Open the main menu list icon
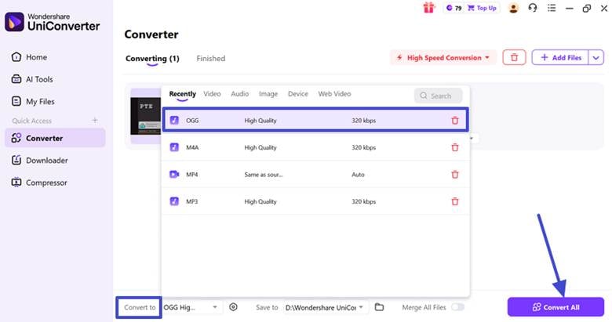Screen dimensions: 612x322 (x=551, y=8)
